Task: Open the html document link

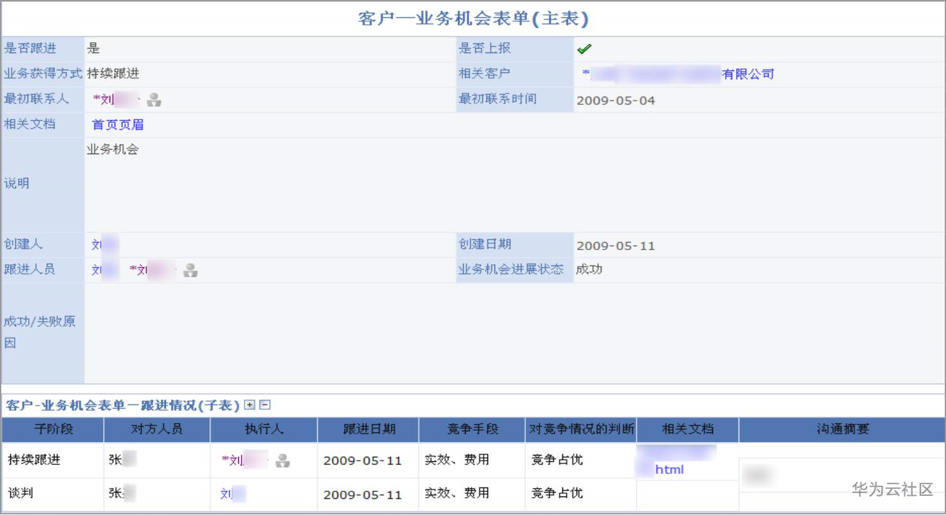Action: click(x=669, y=470)
